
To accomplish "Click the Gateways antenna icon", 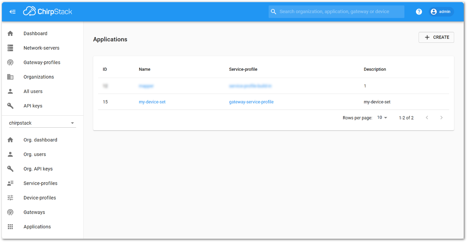I will (x=10, y=212).
